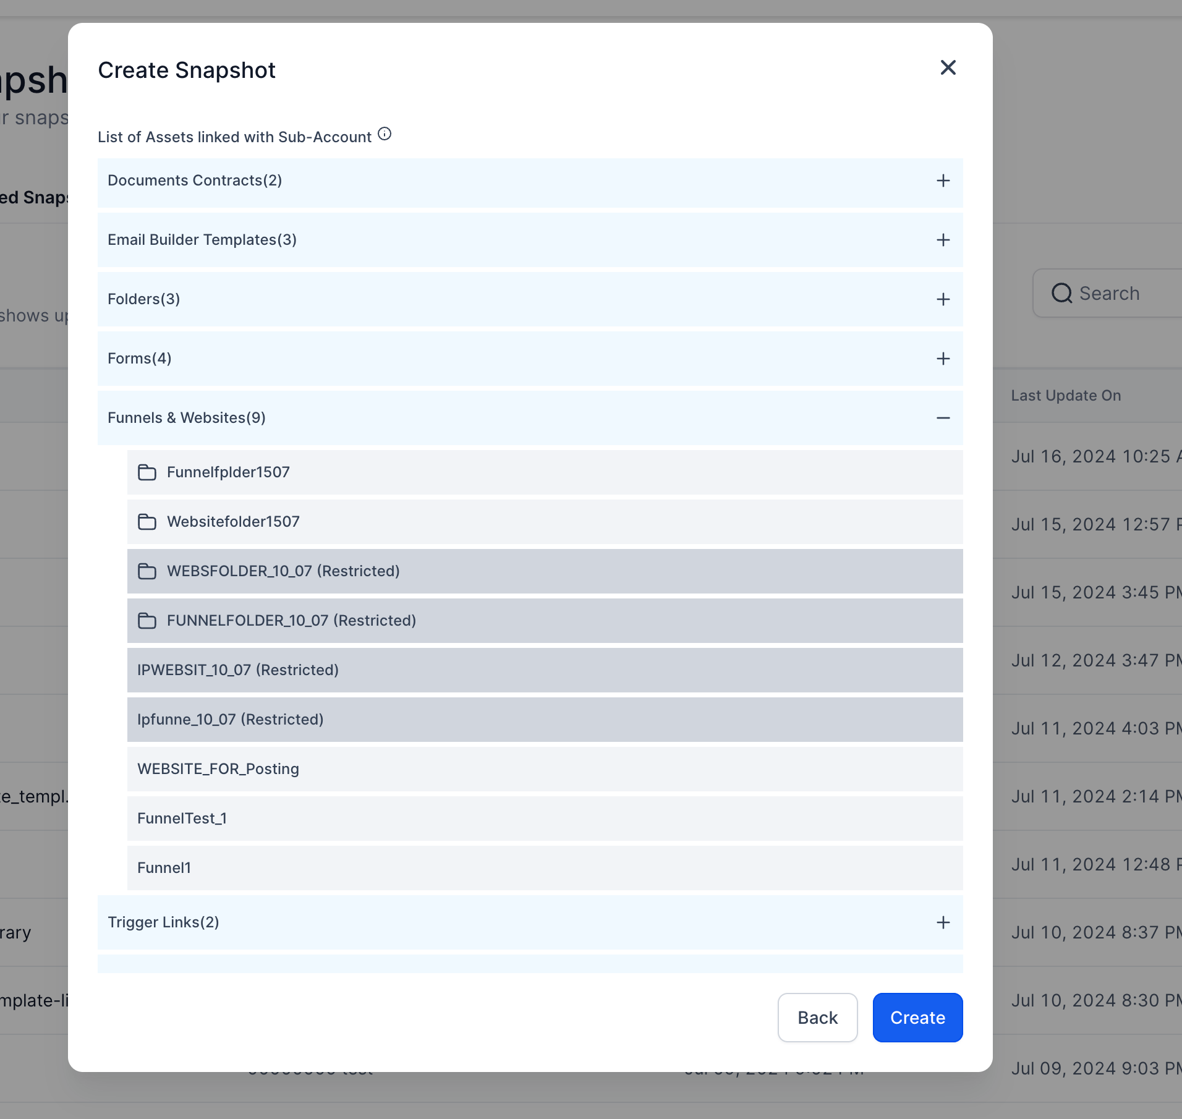Close the Create Snapshot dialog

tap(948, 67)
